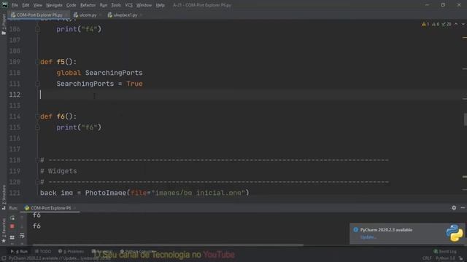This screenshot has width=467, height=262.
Task: Click the Update... link in notification
Action: click(x=368, y=237)
